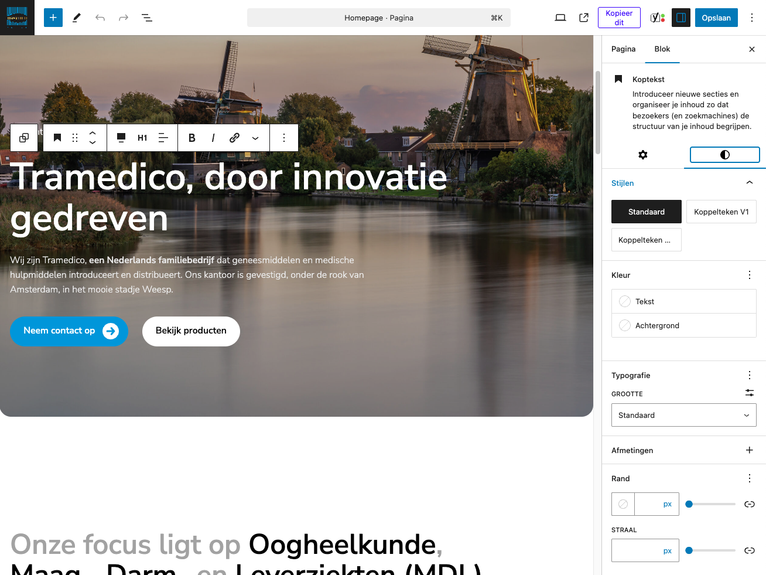Screen dimensions: 766x575
Task: Open the text alignment options
Action: 163,138
